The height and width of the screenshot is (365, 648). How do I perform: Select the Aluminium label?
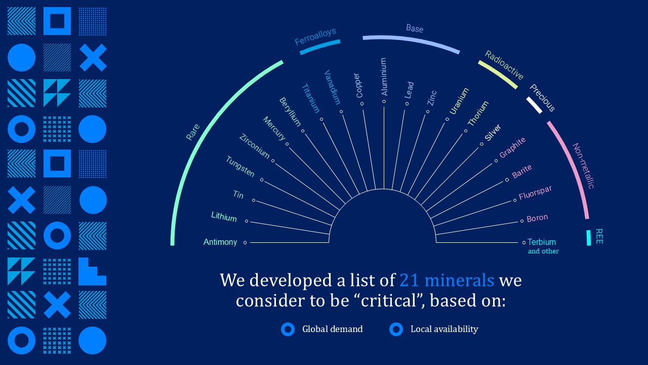(x=384, y=77)
